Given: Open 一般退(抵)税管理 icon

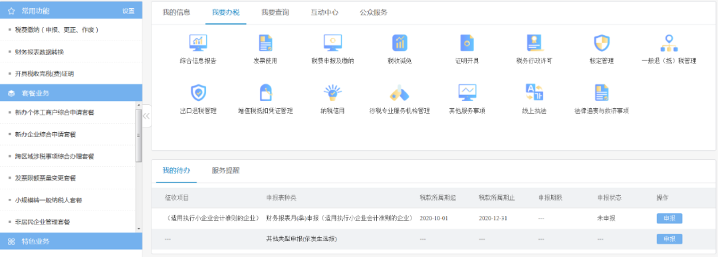Looking at the screenshot, I should [x=669, y=43].
